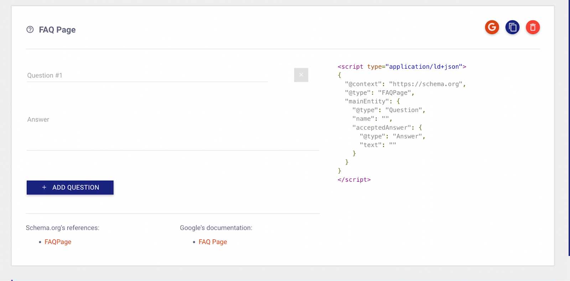
Task: Click the opening script tag line
Action: click(x=402, y=67)
